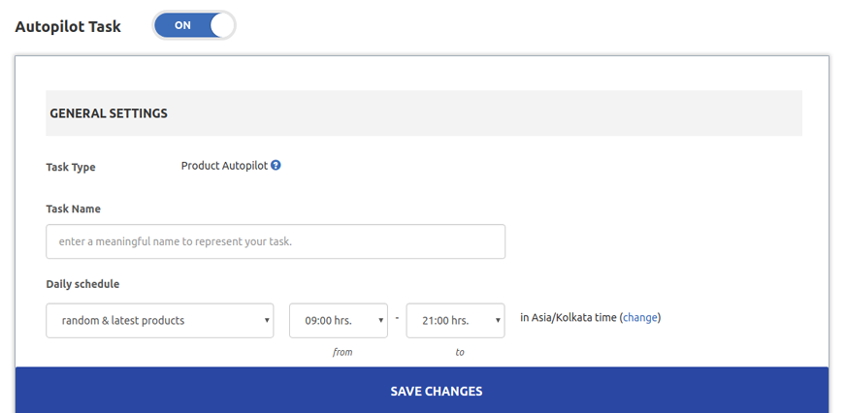Image resolution: width=846 pixels, height=413 pixels.
Task: Click the 'to' caption under end time
Action: (460, 352)
